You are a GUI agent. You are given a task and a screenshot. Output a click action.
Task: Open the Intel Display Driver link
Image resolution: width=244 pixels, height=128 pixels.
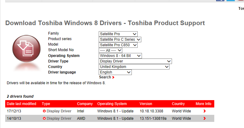pos(59,111)
